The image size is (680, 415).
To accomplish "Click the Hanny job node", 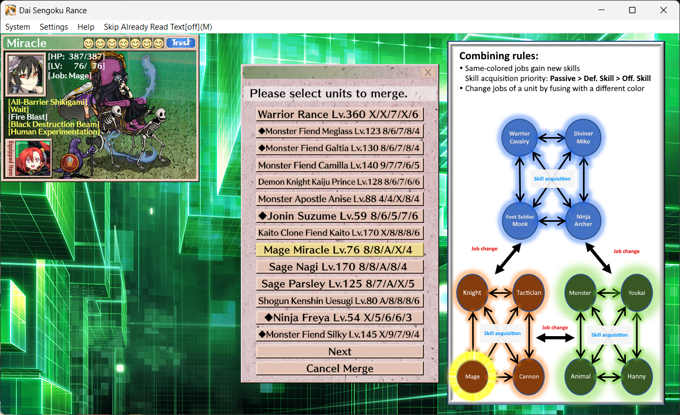I will coord(637,376).
